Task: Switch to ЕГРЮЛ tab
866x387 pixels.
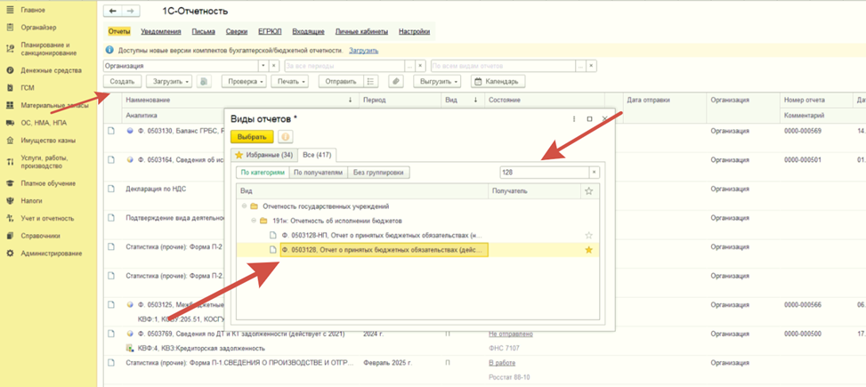Action: pyautogui.click(x=269, y=31)
